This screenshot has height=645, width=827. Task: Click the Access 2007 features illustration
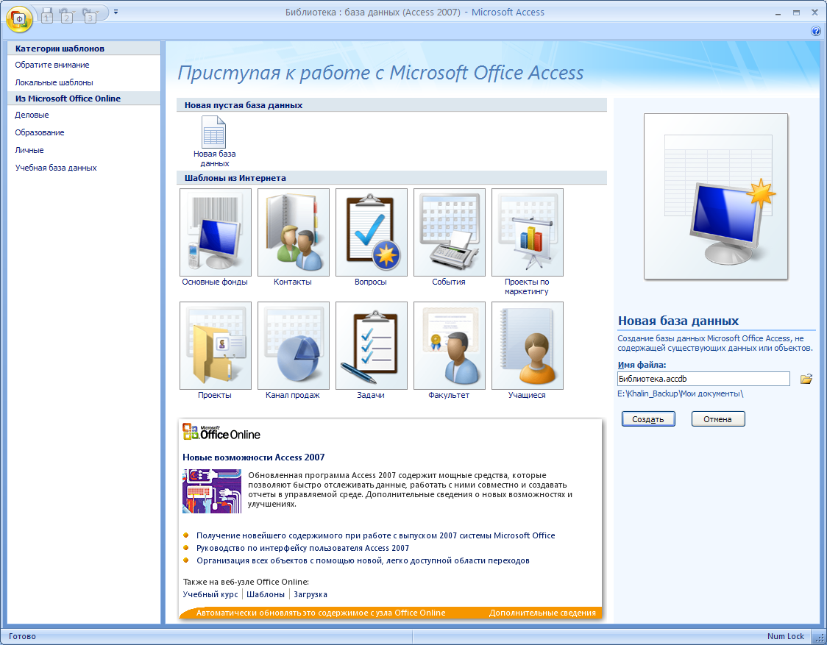pyautogui.click(x=211, y=491)
